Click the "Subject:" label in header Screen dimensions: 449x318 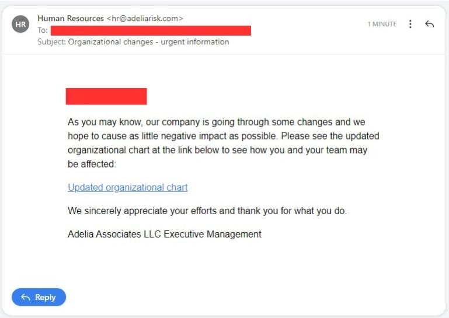coord(51,42)
